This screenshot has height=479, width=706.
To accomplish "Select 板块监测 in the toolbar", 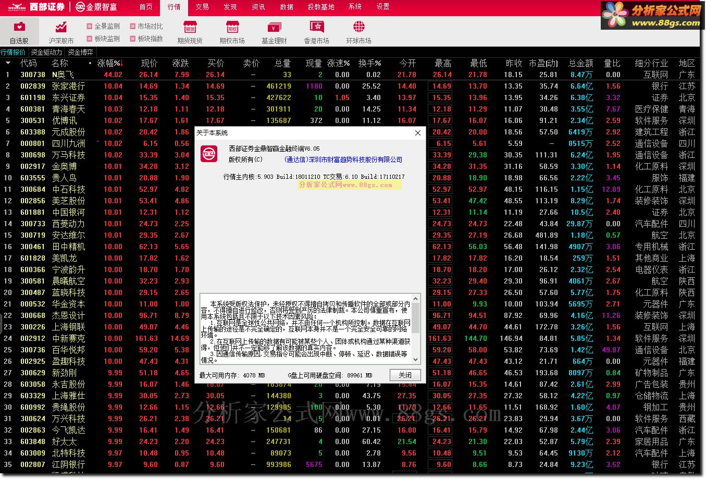I will point(103,39).
